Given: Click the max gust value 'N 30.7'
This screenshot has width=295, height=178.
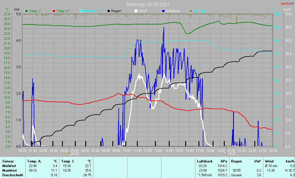Looking at the screenshot, I should pos(290,171).
